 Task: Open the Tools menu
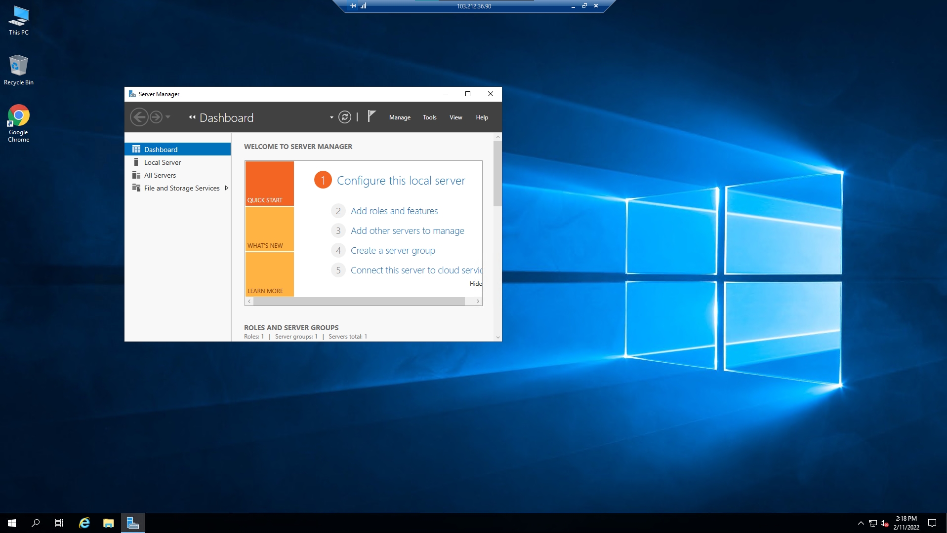pos(429,117)
